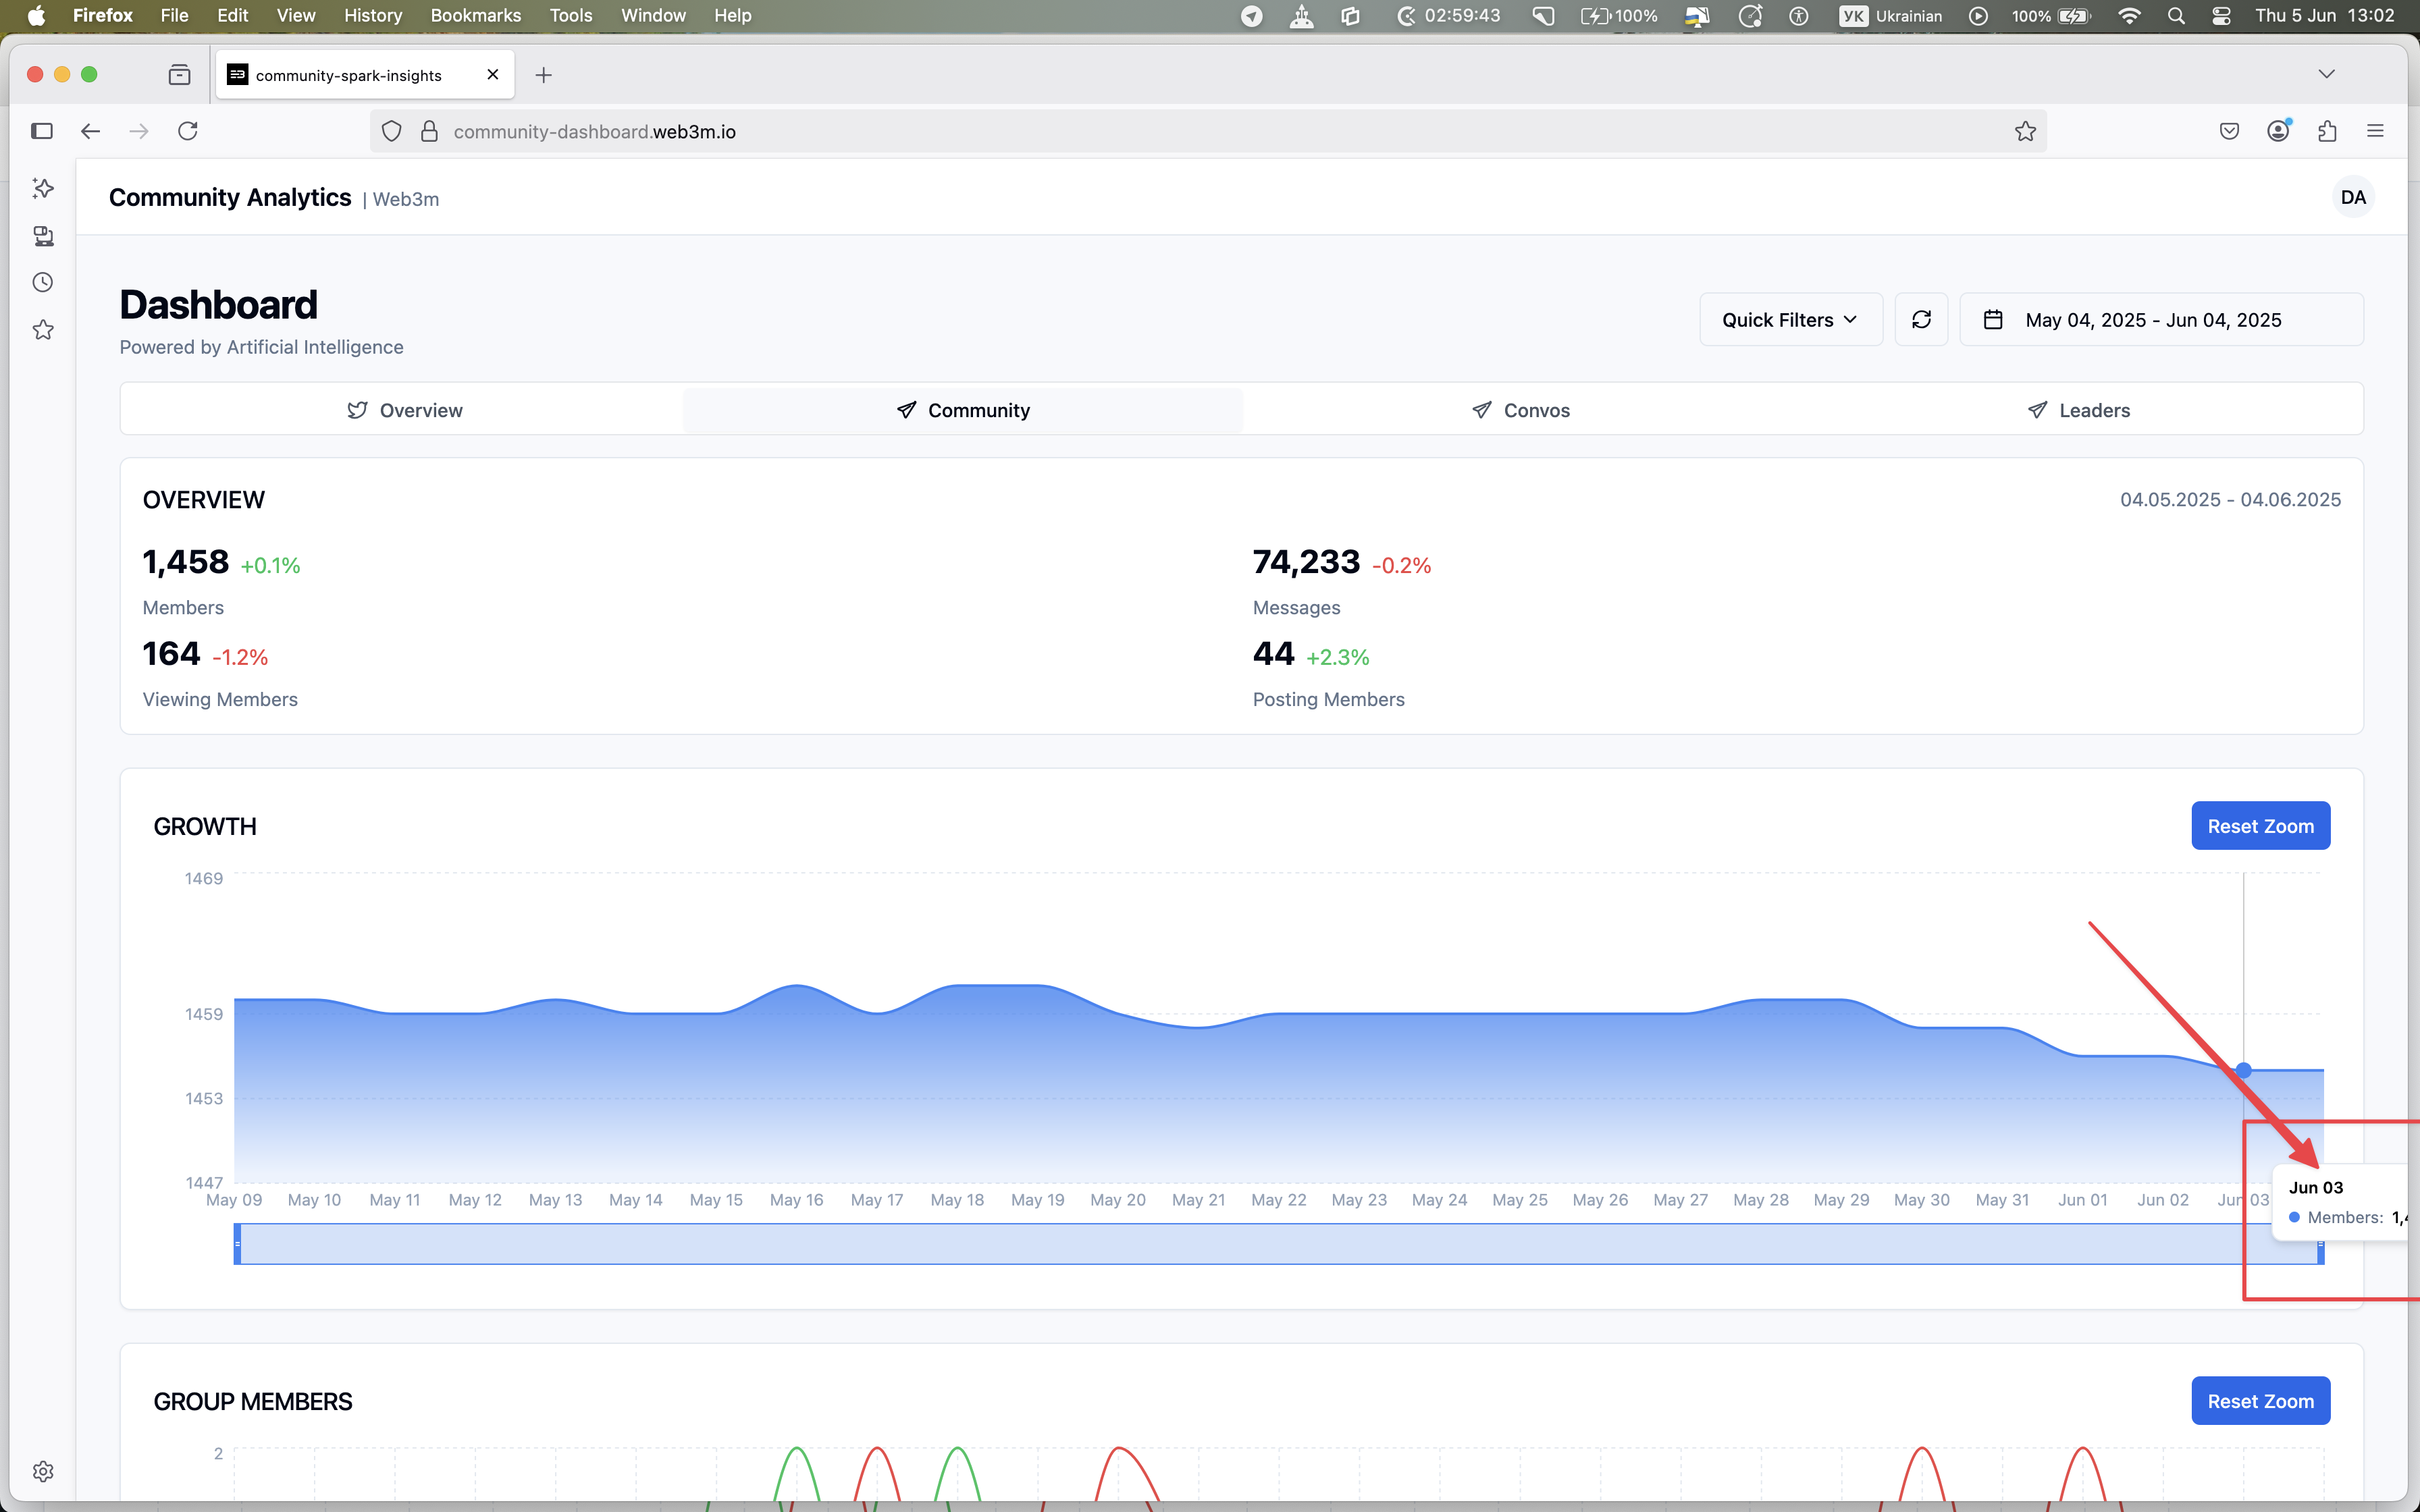Switch to the Convos tab

pyautogui.click(x=1521, y=410)
